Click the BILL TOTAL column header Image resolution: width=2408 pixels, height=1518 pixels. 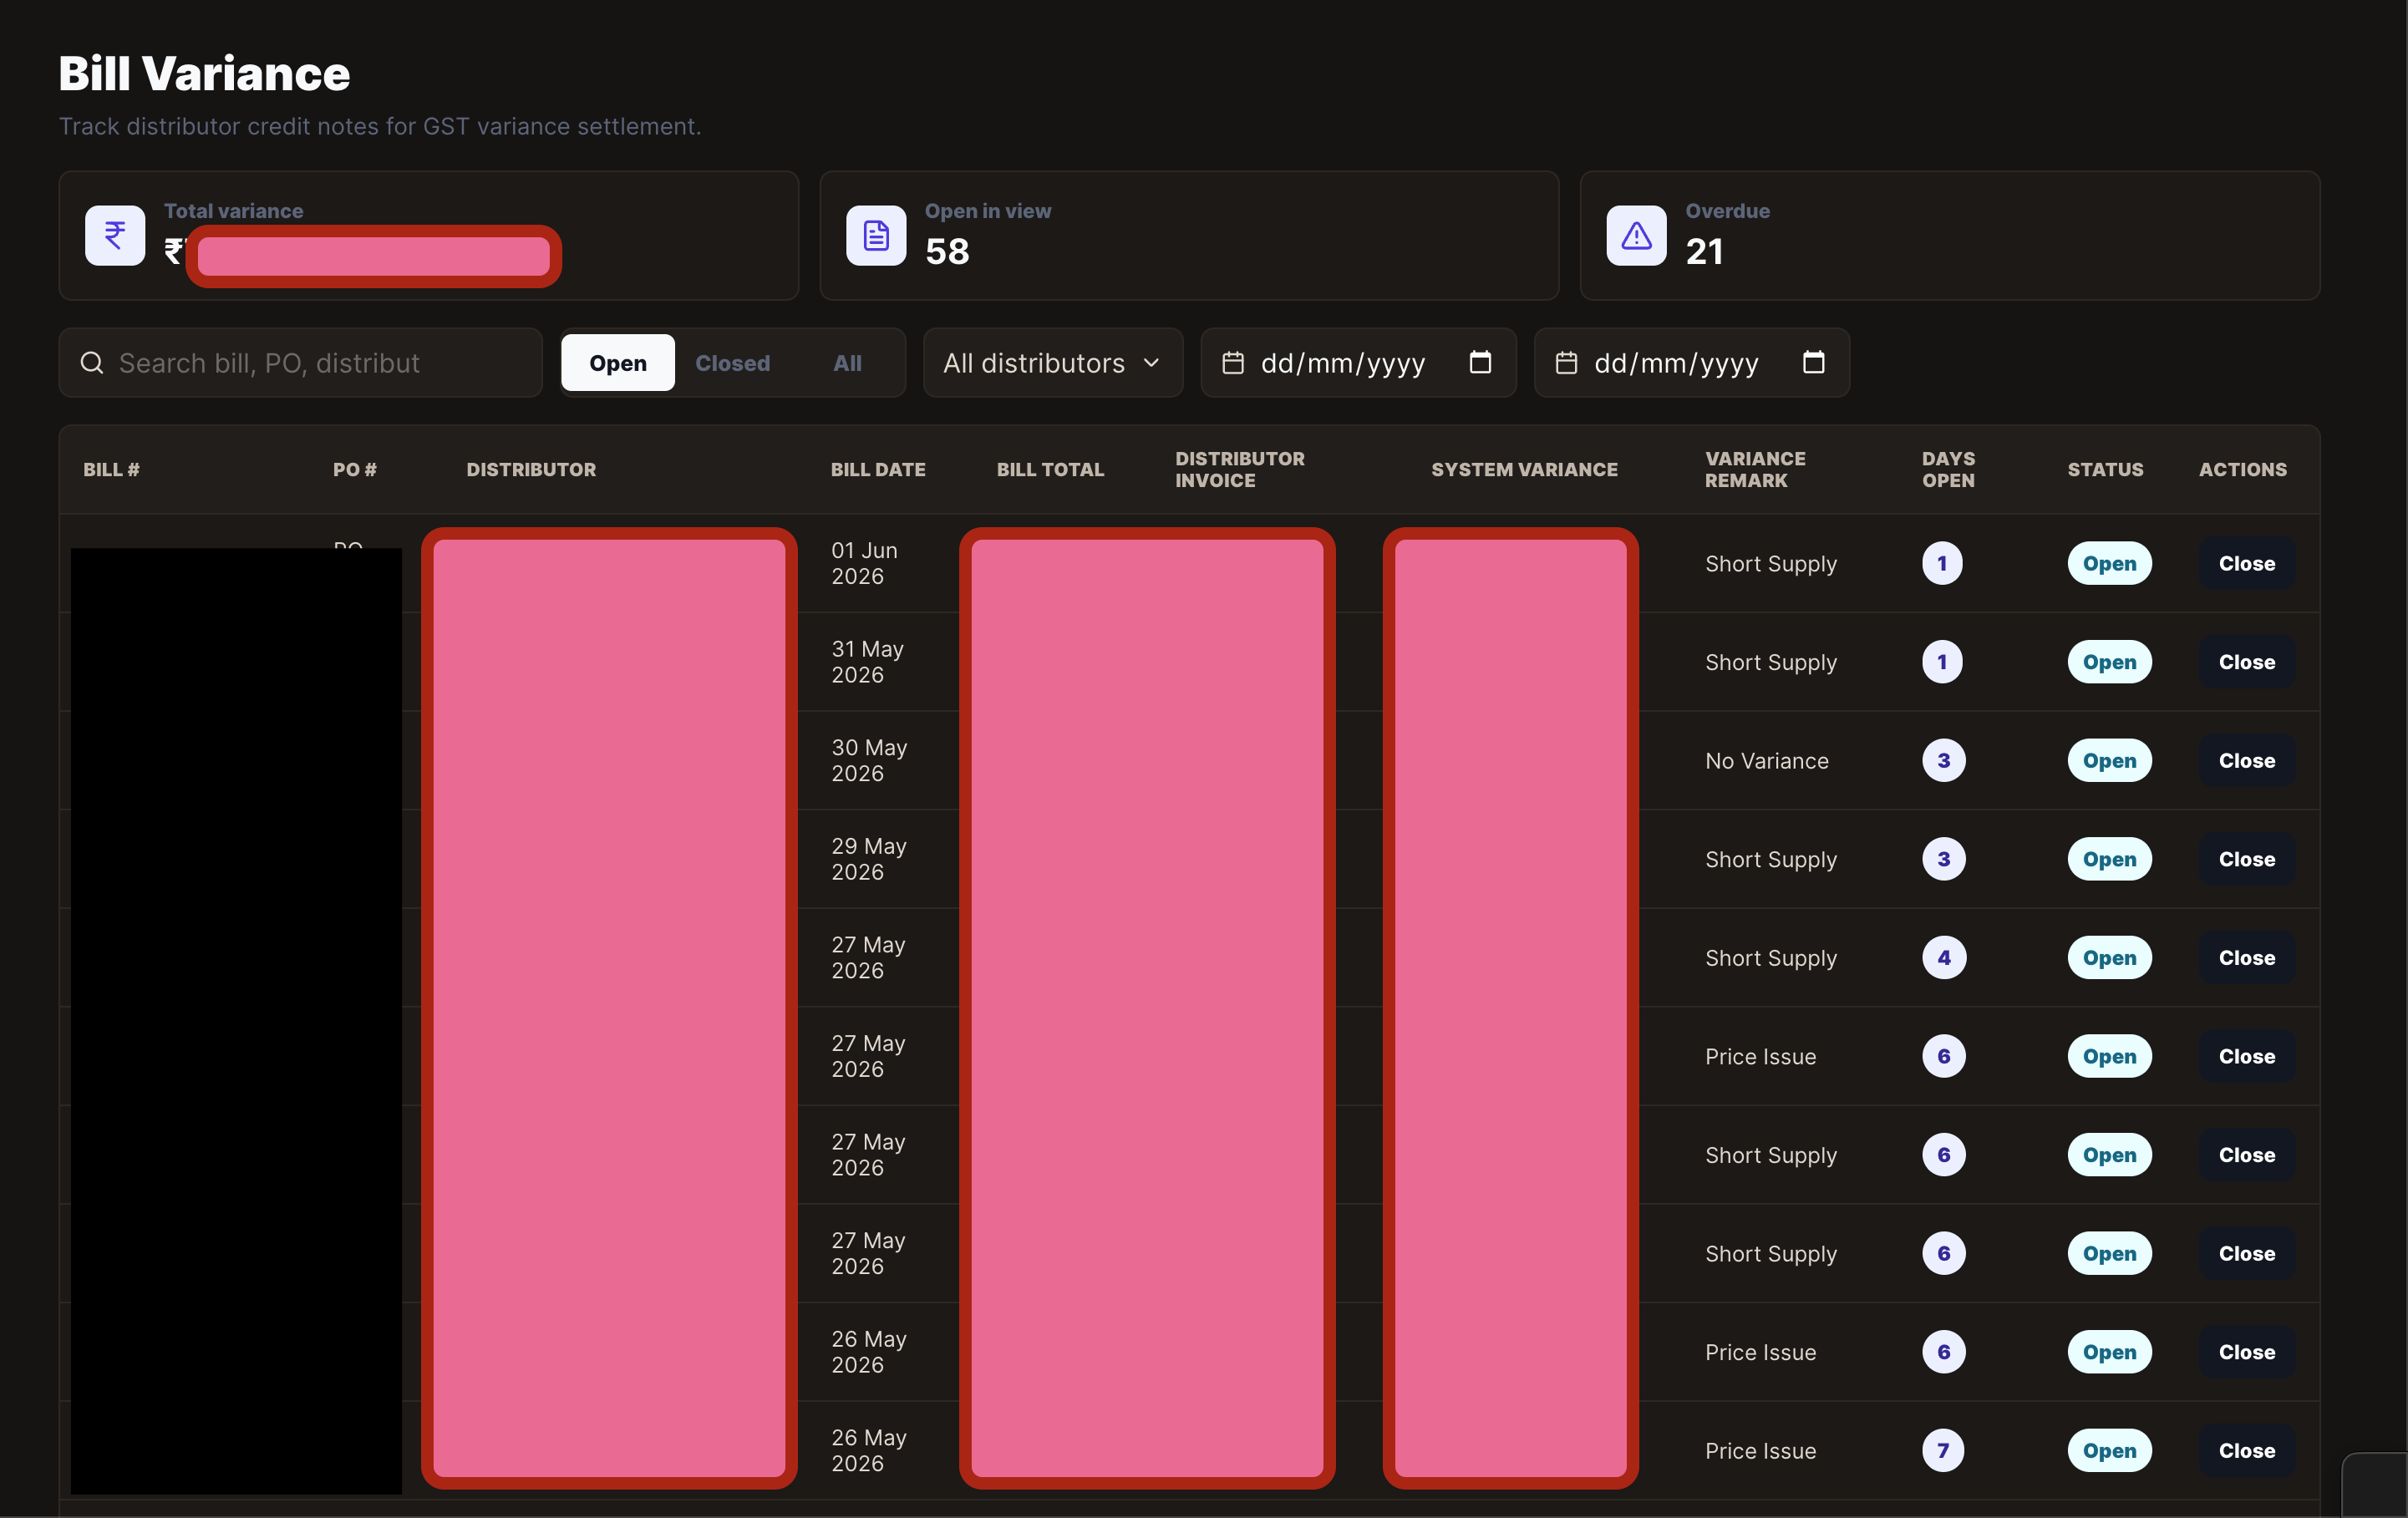[1050, 470]
